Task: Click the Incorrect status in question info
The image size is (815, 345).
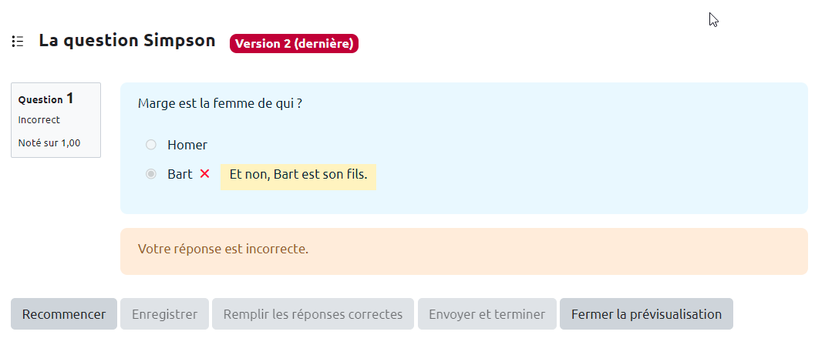Action: click(x=39, y=120)
